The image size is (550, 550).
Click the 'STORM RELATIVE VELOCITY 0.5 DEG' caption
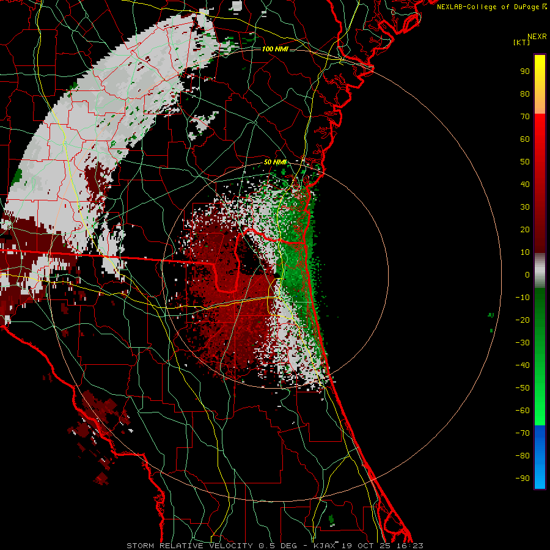tap(211, 546)
